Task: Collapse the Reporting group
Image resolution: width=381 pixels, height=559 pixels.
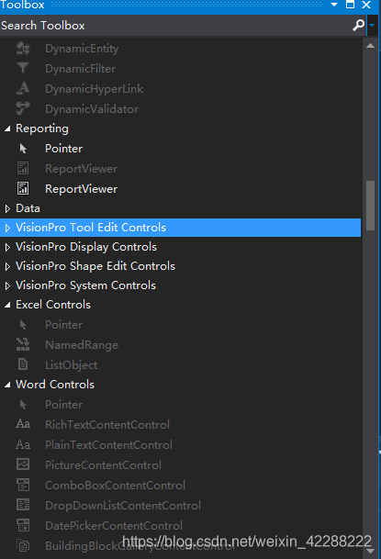Action: tap(7, 129)
